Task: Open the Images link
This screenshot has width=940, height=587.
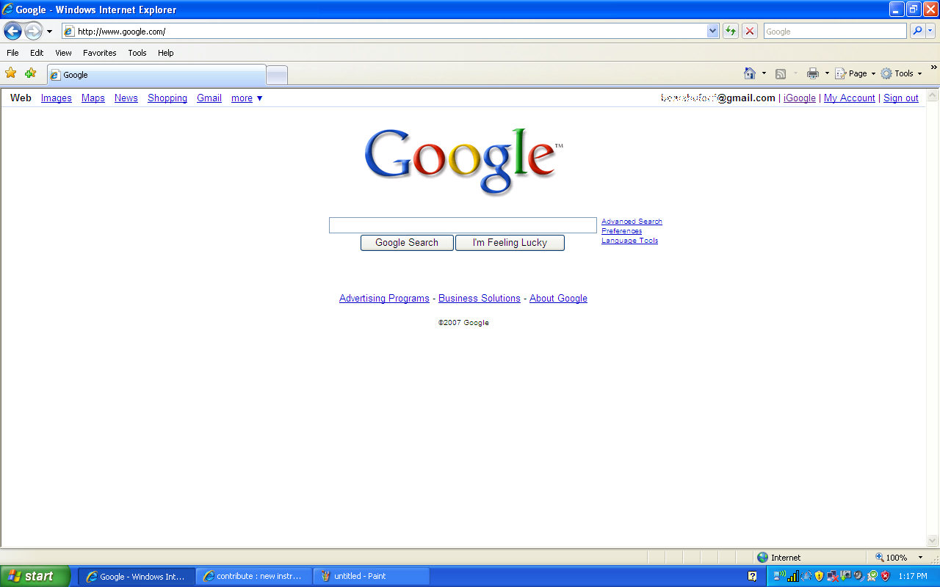Action: (57, 98)
